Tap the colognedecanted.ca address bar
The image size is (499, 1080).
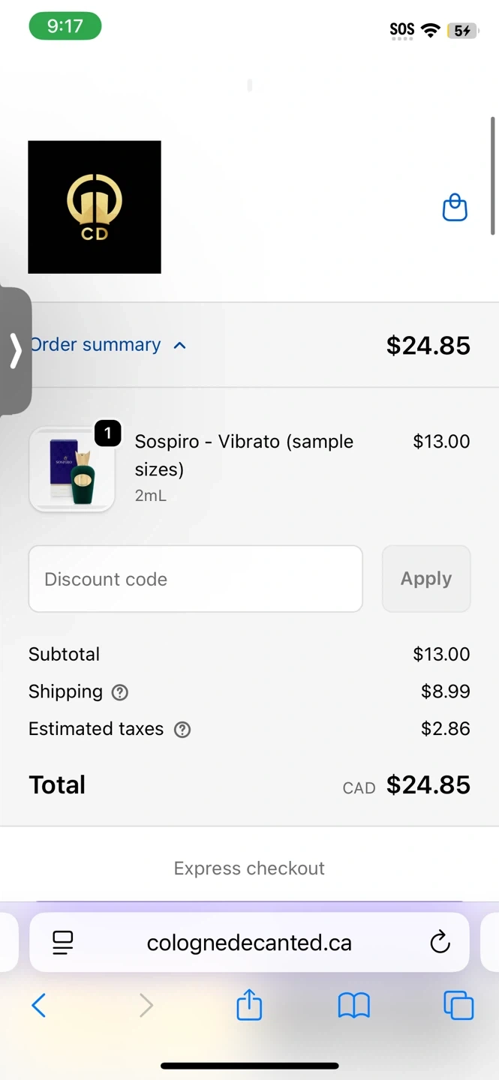click(x=249, y=943)
